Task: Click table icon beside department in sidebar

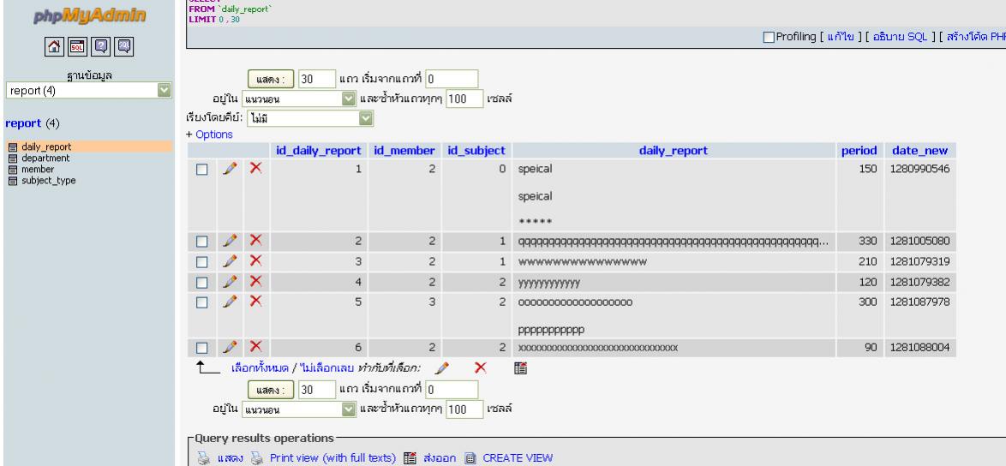Action: tap(13, 158)
